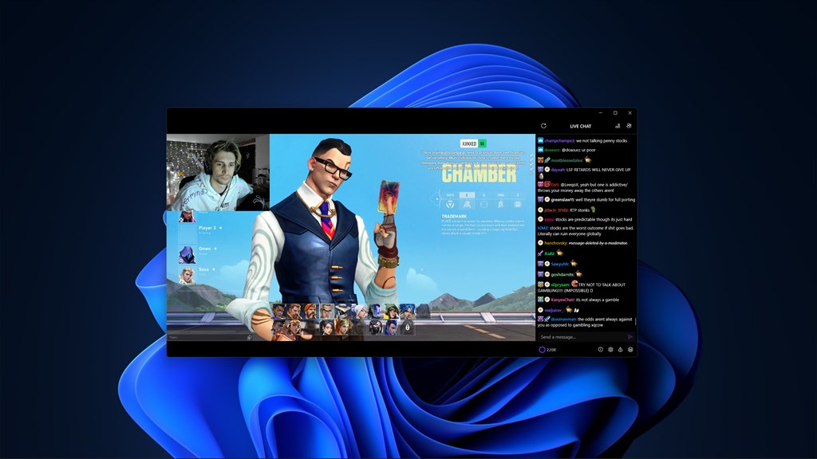Open mostblessedalex's username link
Image resolution: width=817 pixels, height=459 pixels.
click(567, 160)
